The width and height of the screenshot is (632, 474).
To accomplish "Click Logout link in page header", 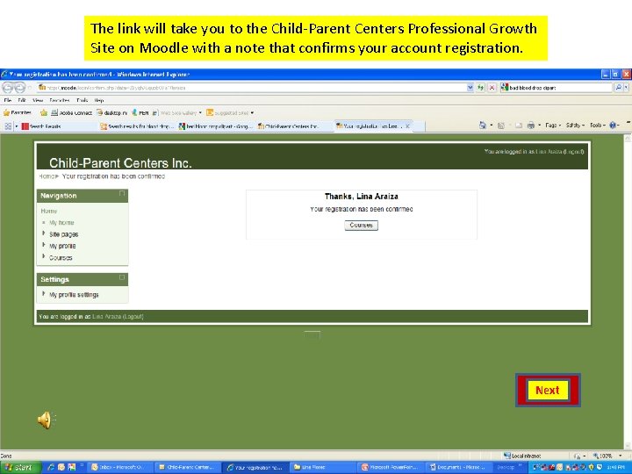I will [x=574, y=152].
